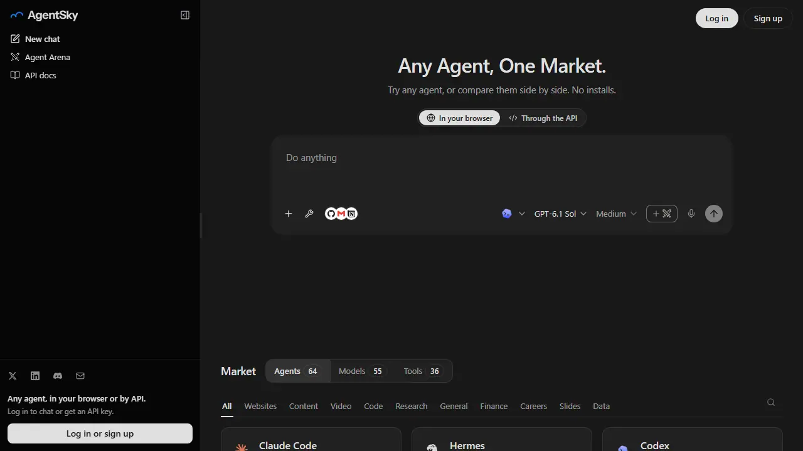Switch to 'Through the API' mode
803x451 pixels.
click(543, 118)
